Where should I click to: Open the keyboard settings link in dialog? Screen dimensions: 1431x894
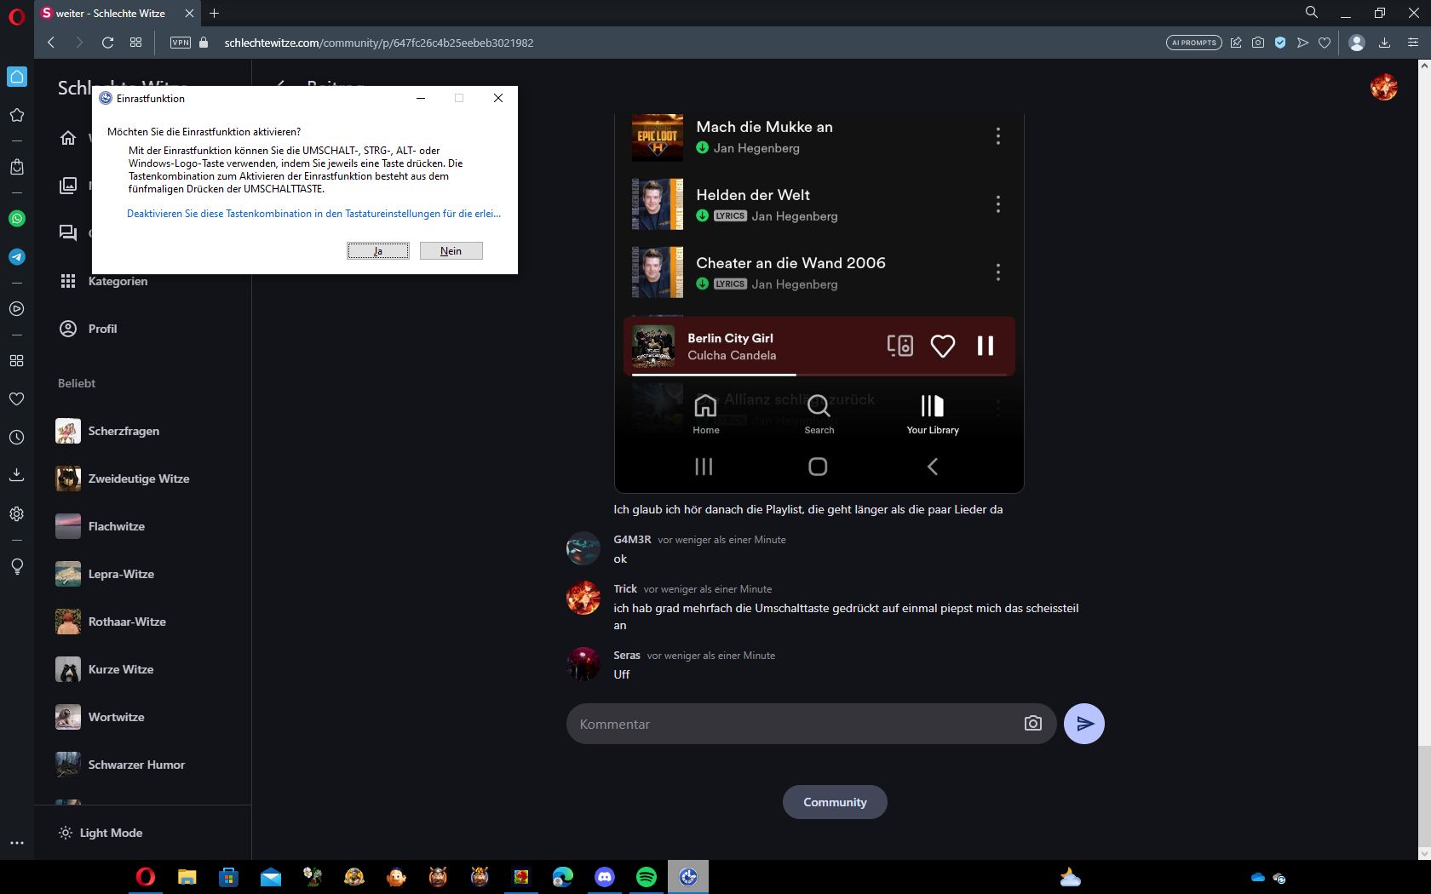313,214
